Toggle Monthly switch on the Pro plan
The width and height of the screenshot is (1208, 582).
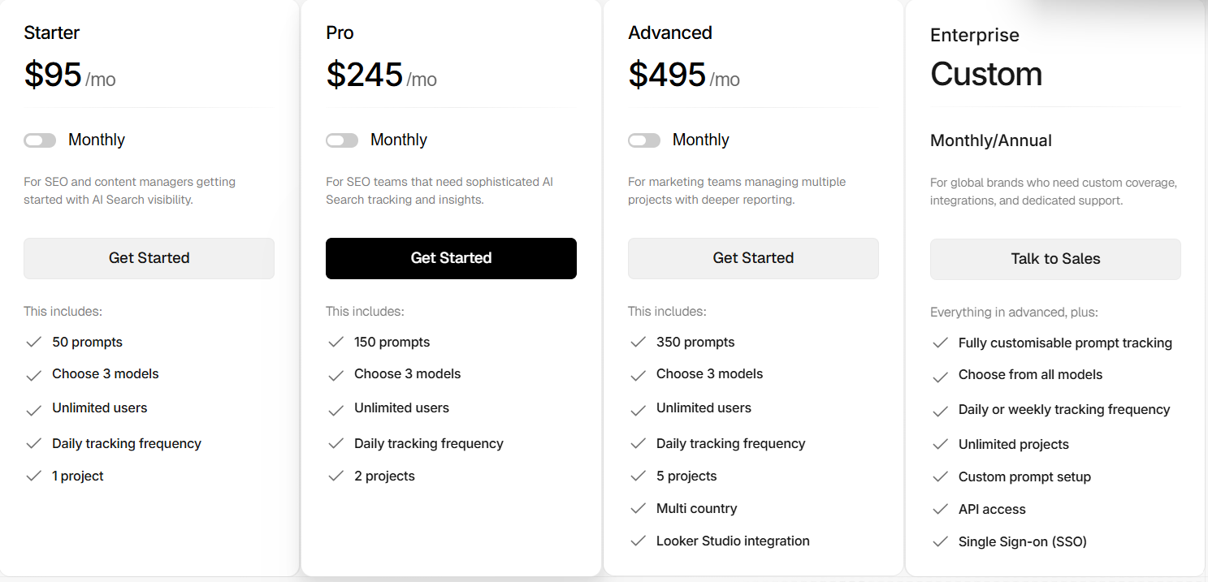342,140
